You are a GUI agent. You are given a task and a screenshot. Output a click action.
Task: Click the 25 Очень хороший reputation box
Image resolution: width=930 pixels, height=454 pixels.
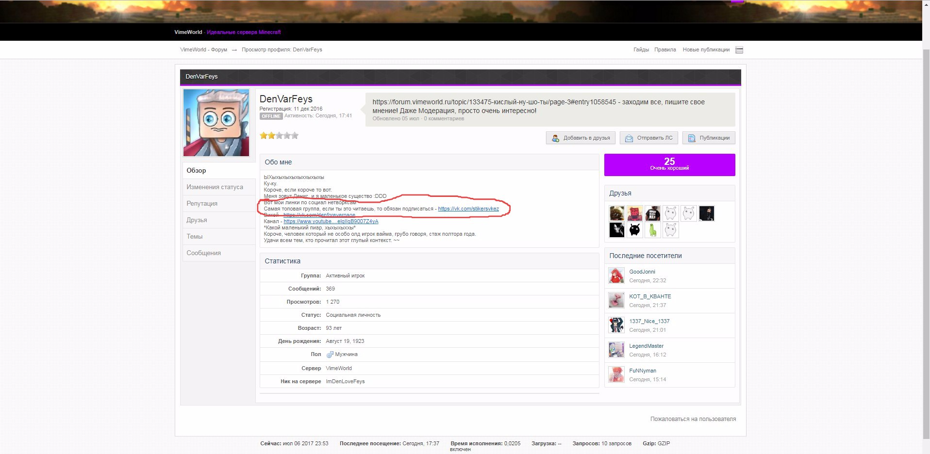coord(669,165)
